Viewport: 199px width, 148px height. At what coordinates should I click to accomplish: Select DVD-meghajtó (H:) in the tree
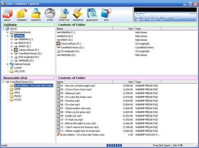point(29,57)
